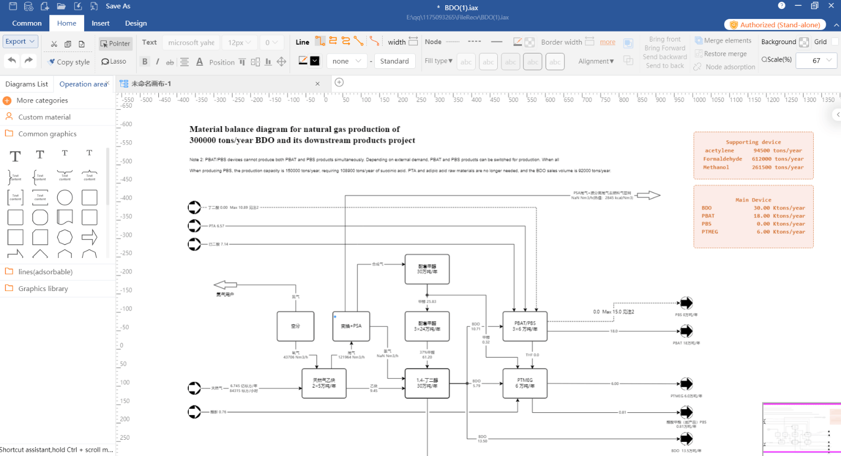Toggle italic text formatting

(157, 61)
